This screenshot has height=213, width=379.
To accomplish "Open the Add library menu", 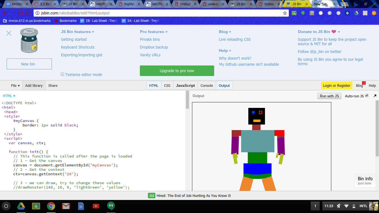I will [34, 85].
